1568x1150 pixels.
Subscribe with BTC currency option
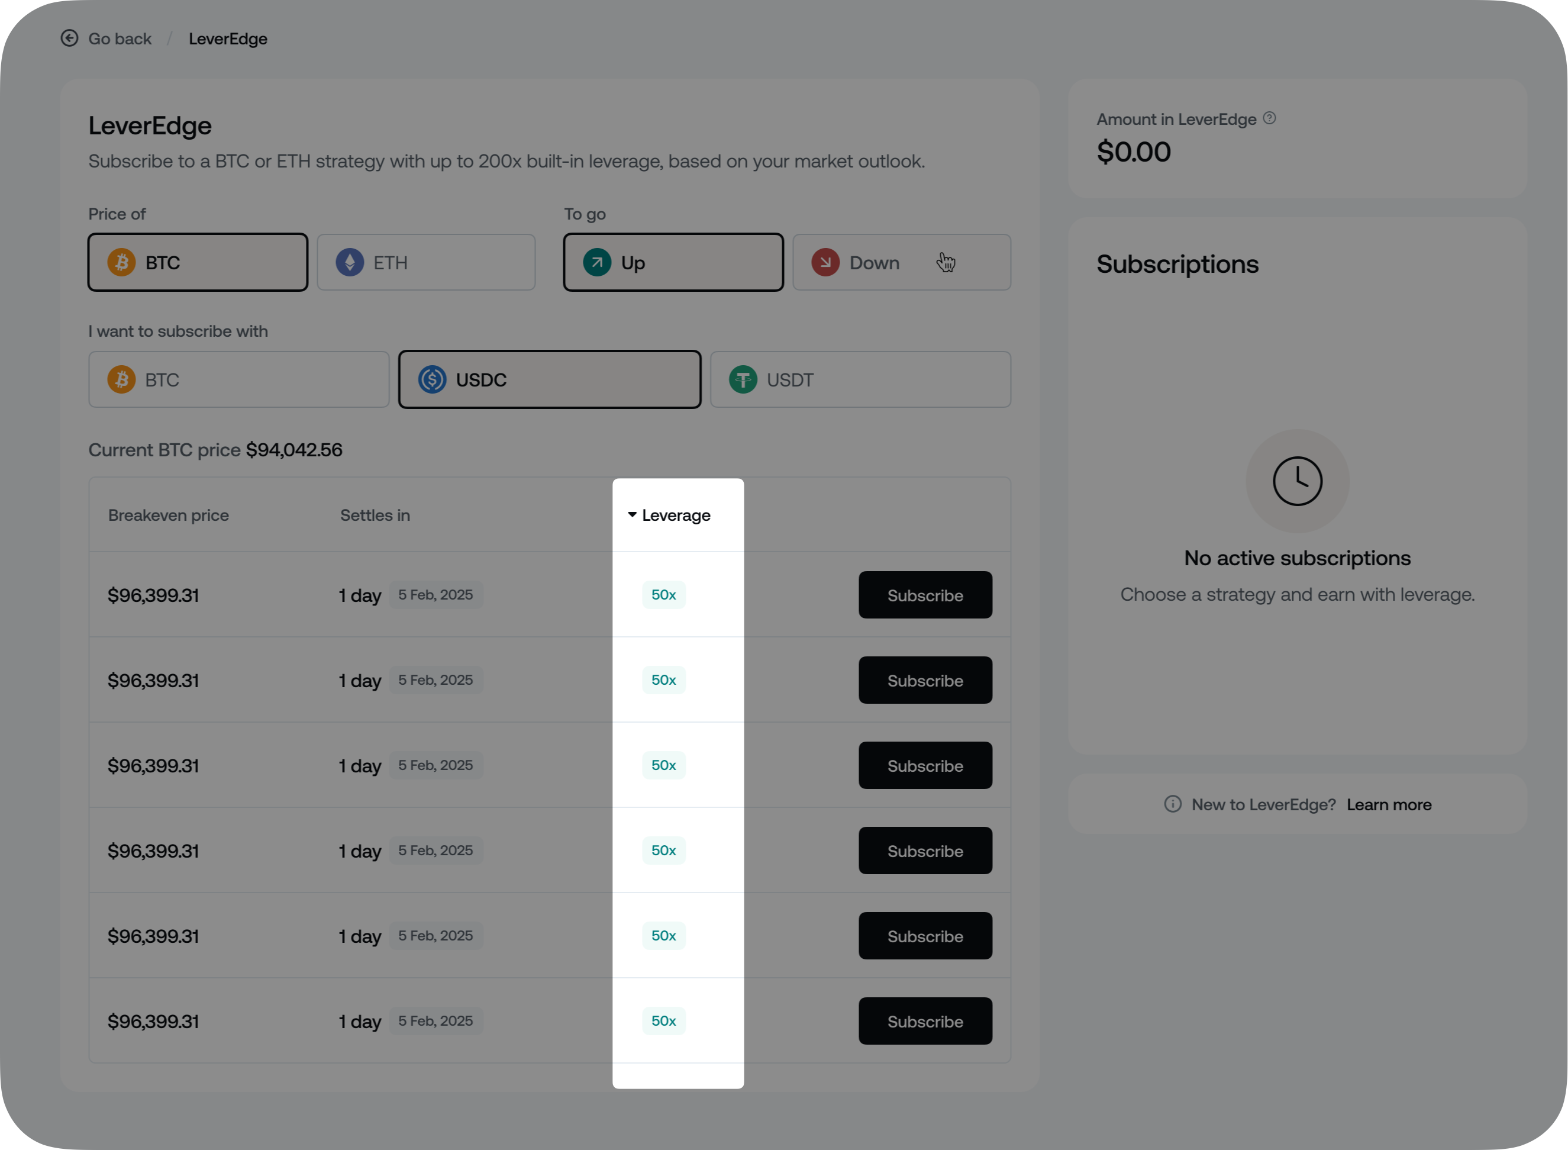(238, 379)
